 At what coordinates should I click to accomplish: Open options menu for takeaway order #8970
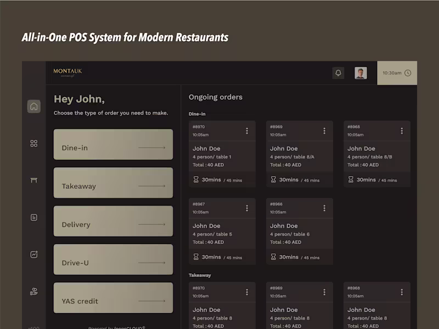point(247,292)
